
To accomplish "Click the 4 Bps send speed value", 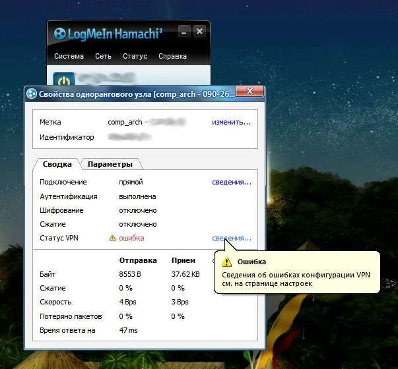I will click(x=127, y=302).
